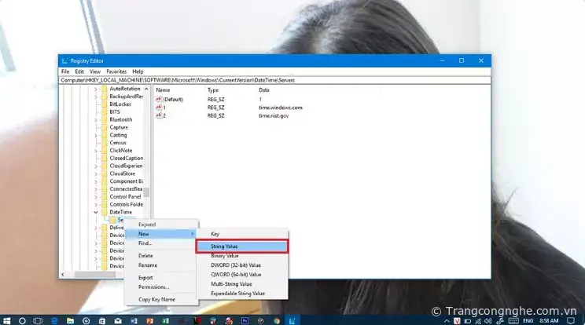
Task: Click the CloudStore folder icon
Action: (104, 173)
